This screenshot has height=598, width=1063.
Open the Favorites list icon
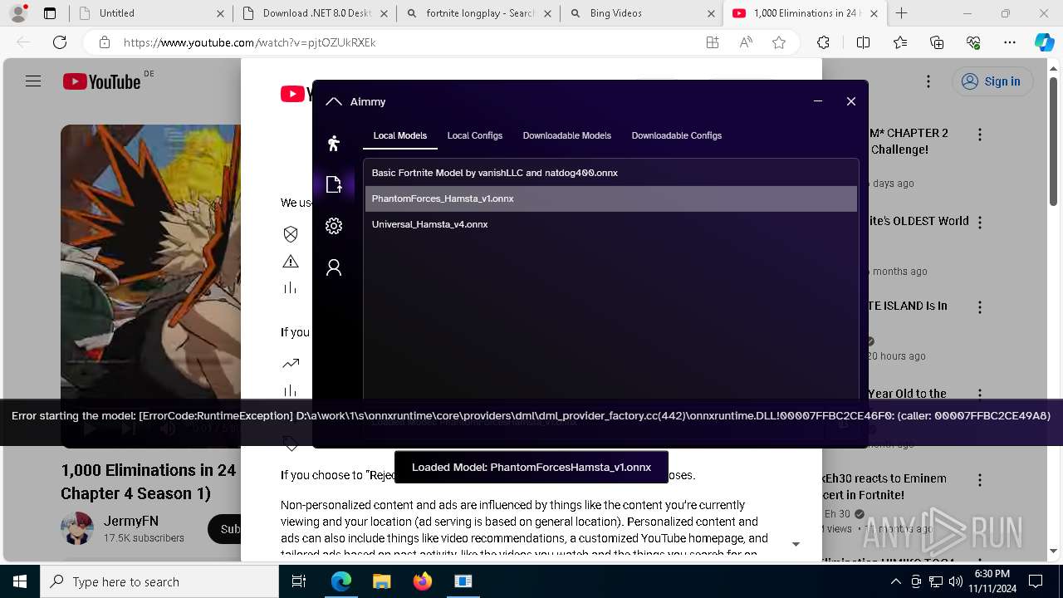click(900, 42)
